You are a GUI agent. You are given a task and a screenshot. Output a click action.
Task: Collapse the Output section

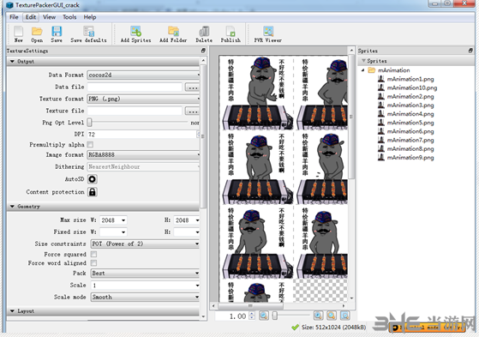pyautogui.click(x=12, y=62)
